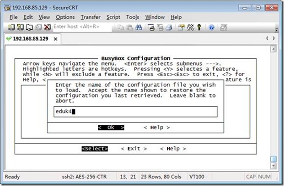Open the toolbar overflow options arrow

pyautogui.click(x=276, y=30)
